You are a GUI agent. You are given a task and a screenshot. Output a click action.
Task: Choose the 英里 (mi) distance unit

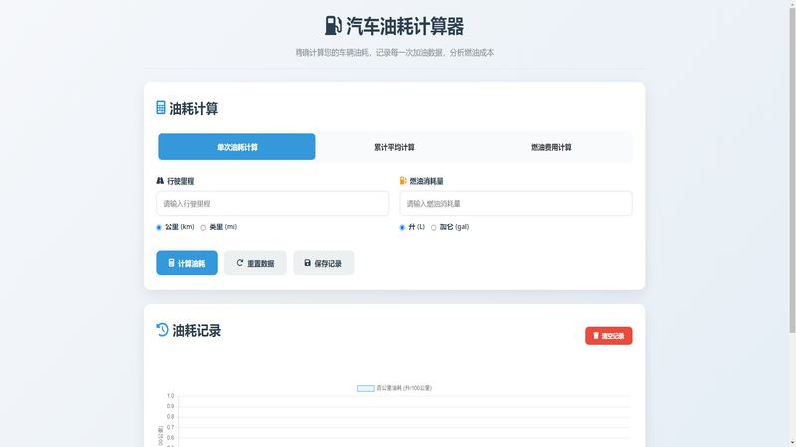pos(203,227)
